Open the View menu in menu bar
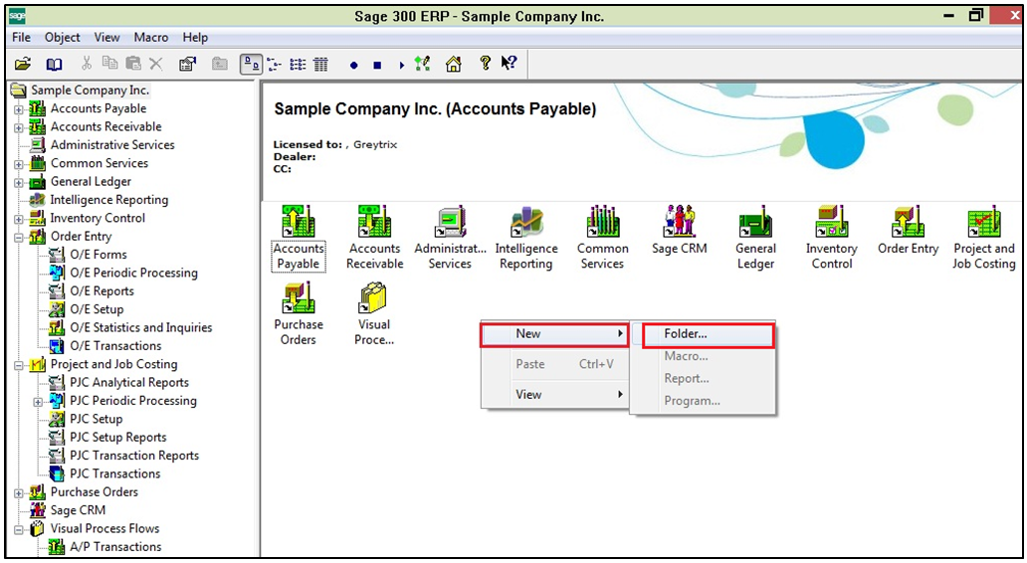Screen dimensions: 1027x563 pyautogui.click(x=106, y=38)
